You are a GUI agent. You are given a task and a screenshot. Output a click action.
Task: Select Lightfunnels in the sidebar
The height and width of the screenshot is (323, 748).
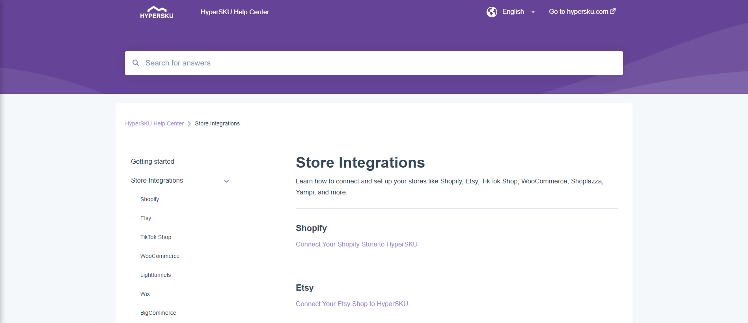[x=155, y=275]
